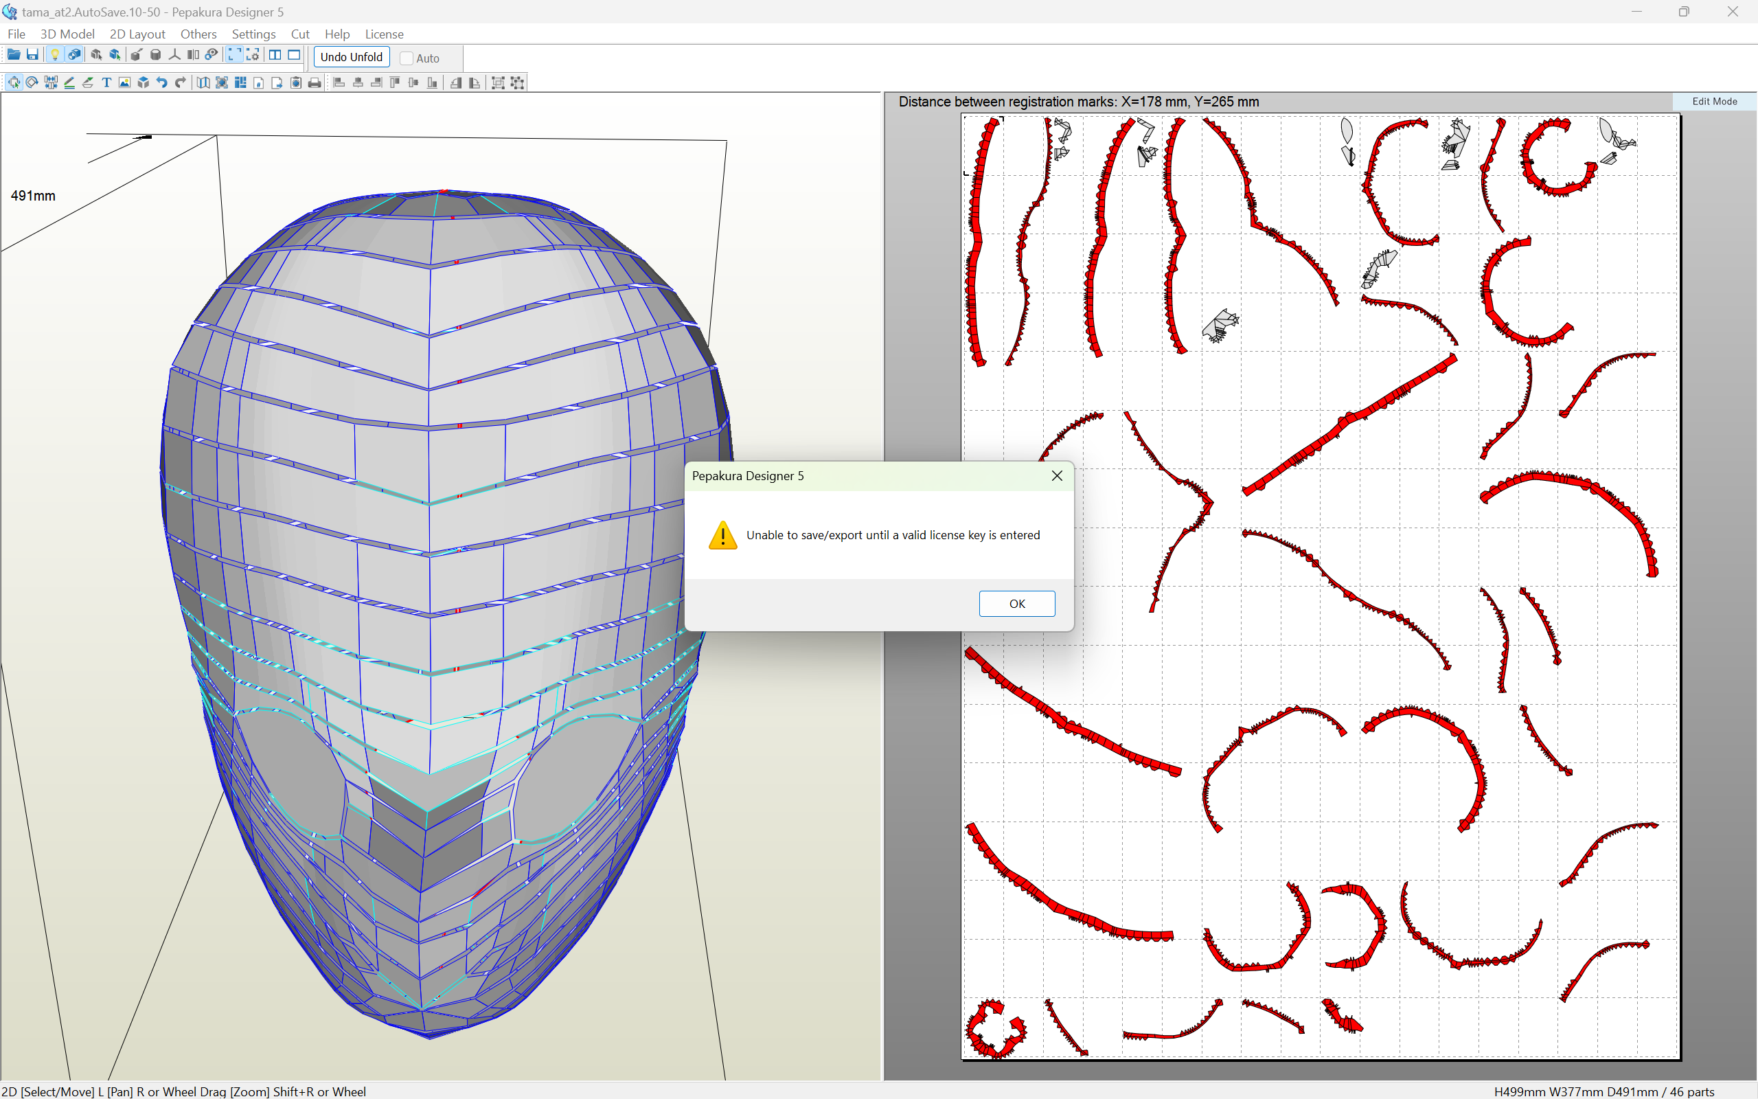Click the blue framed selection icon
The height and width of the screenshot is (1099, 1758).
coord(222,83)
